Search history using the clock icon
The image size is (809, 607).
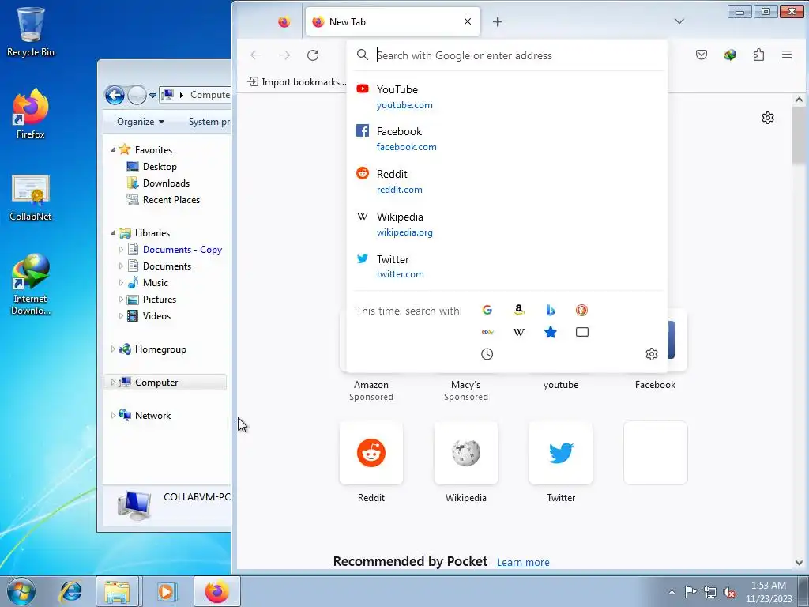[x=487, y=354]
